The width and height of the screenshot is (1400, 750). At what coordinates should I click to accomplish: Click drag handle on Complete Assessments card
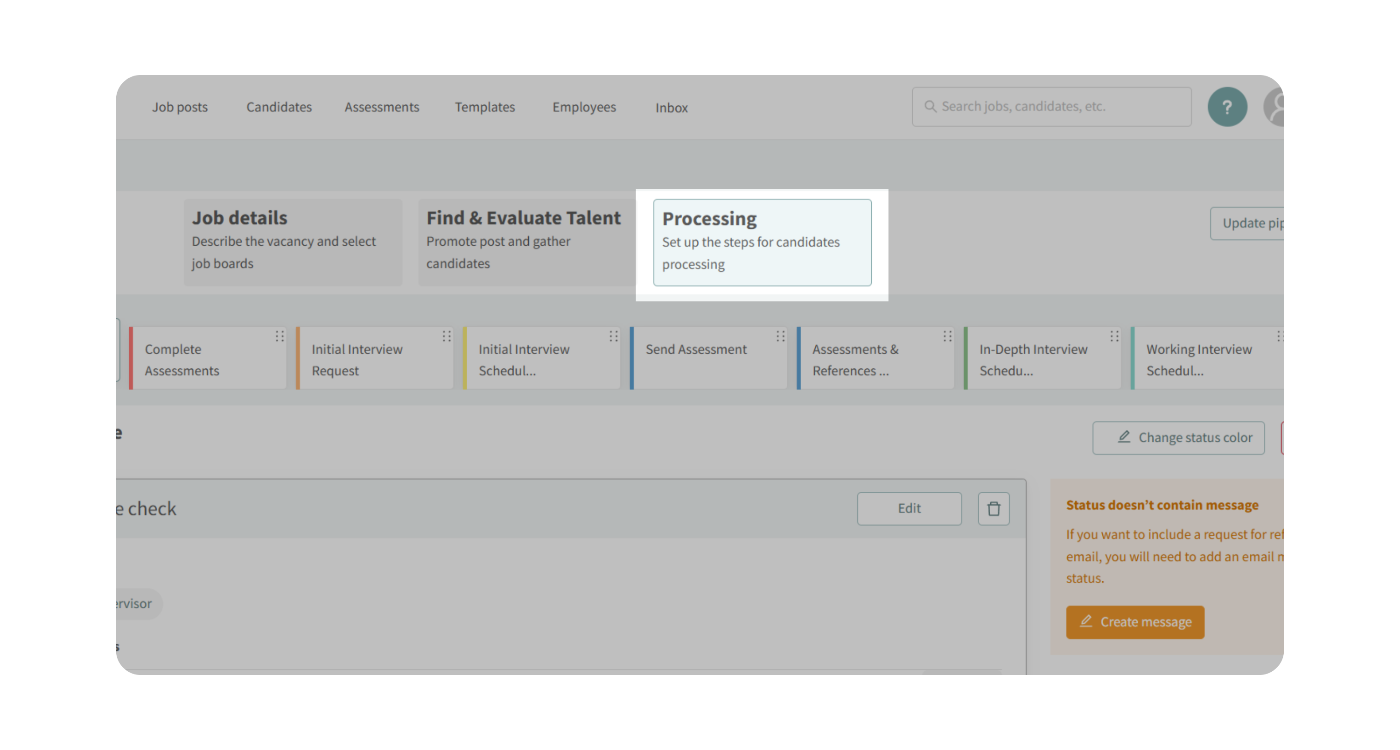point(280,336)
